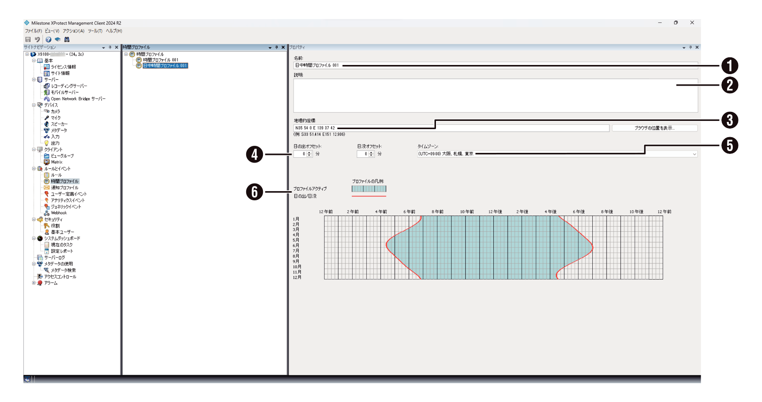Expand the アラーム tree node
The width and height of the screenshot is (762, 402).
[x=34, y=283]
